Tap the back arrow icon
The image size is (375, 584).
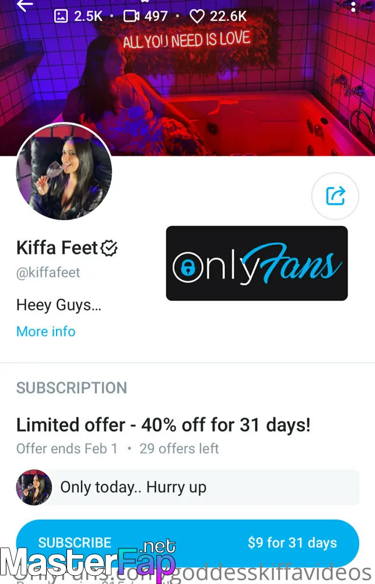tap(25, 5)
